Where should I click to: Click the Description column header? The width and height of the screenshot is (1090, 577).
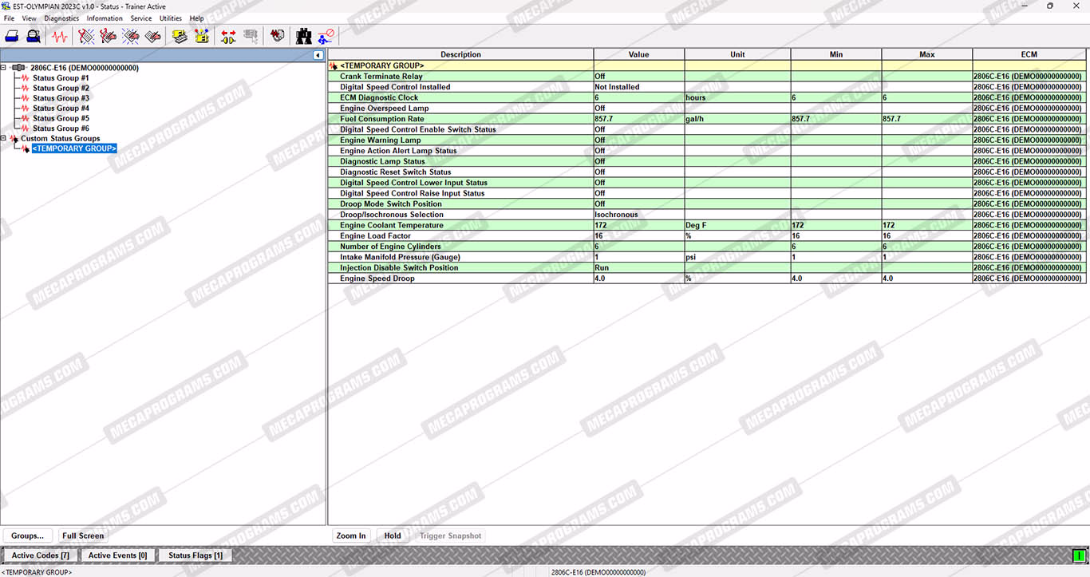pyautogui.click(x=461, y=55)
